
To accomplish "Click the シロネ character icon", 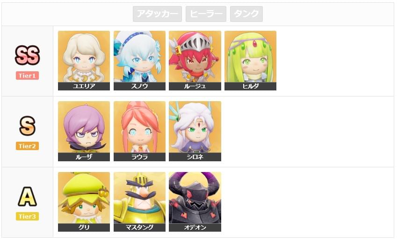I will click(195, 131).
